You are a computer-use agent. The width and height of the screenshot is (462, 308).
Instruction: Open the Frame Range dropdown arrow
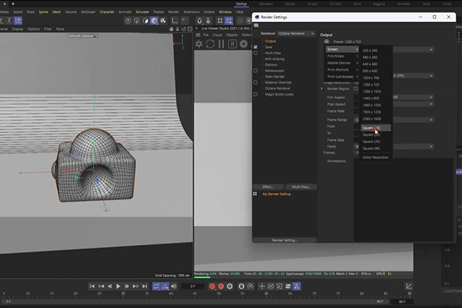431,119
